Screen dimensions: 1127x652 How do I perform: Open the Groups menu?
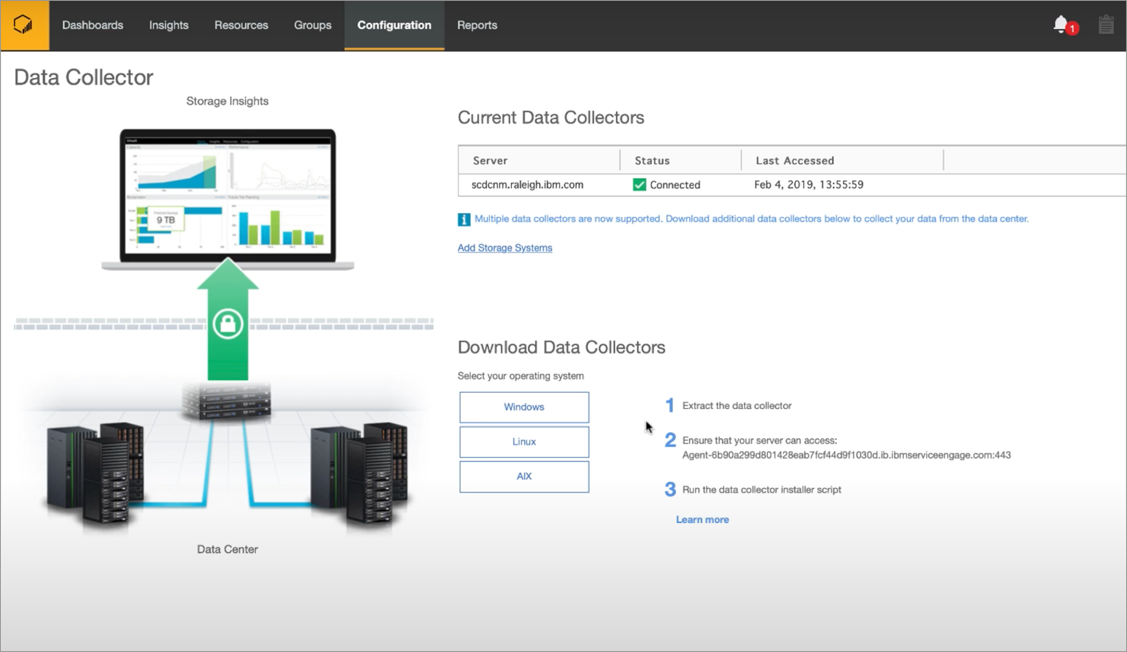pos(313,25)
